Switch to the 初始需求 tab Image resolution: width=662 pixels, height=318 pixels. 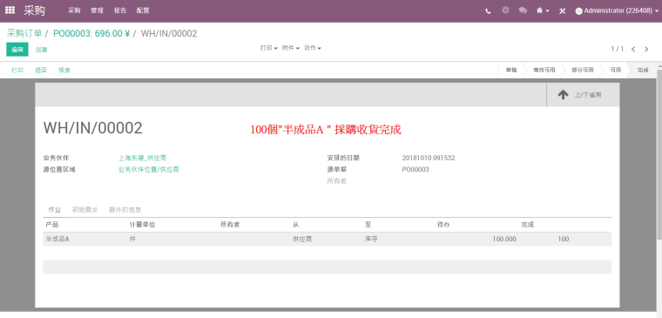tap(84, 210)
